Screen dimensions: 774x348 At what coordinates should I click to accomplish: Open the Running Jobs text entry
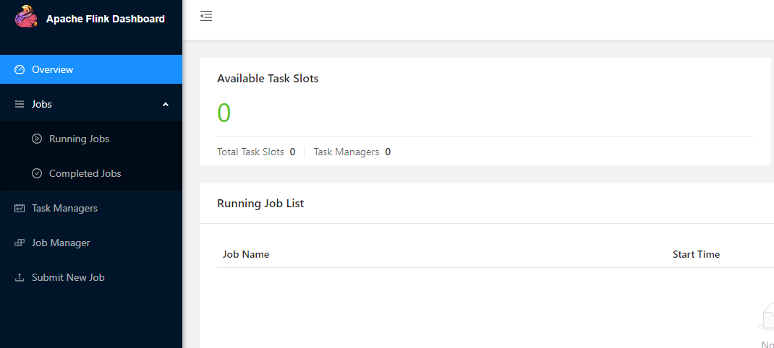pyautogui.click(x=79, y=139)
